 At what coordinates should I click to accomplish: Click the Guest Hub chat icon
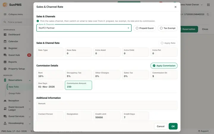[x=5, y=55]
